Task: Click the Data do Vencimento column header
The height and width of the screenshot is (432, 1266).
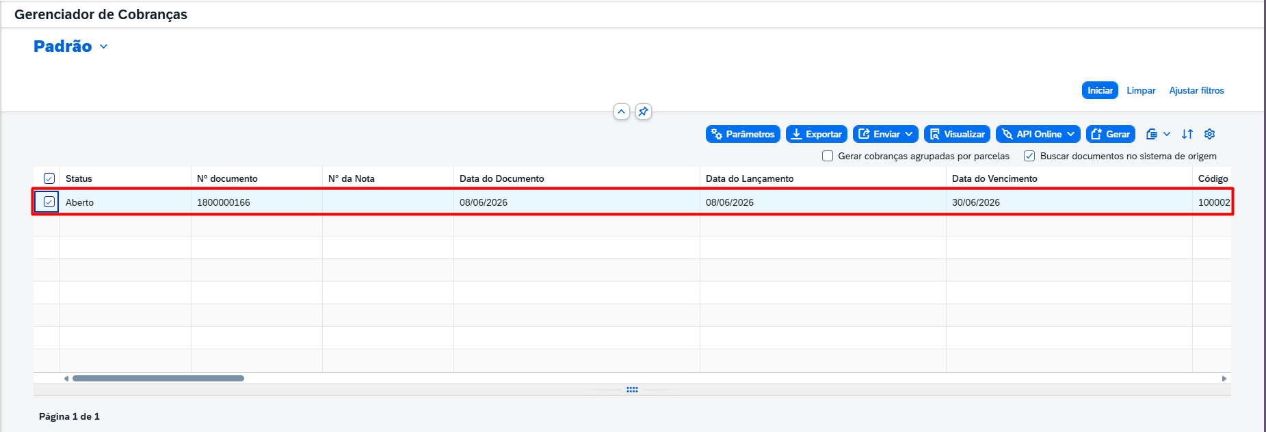Action: click(x=1069, y=178)
